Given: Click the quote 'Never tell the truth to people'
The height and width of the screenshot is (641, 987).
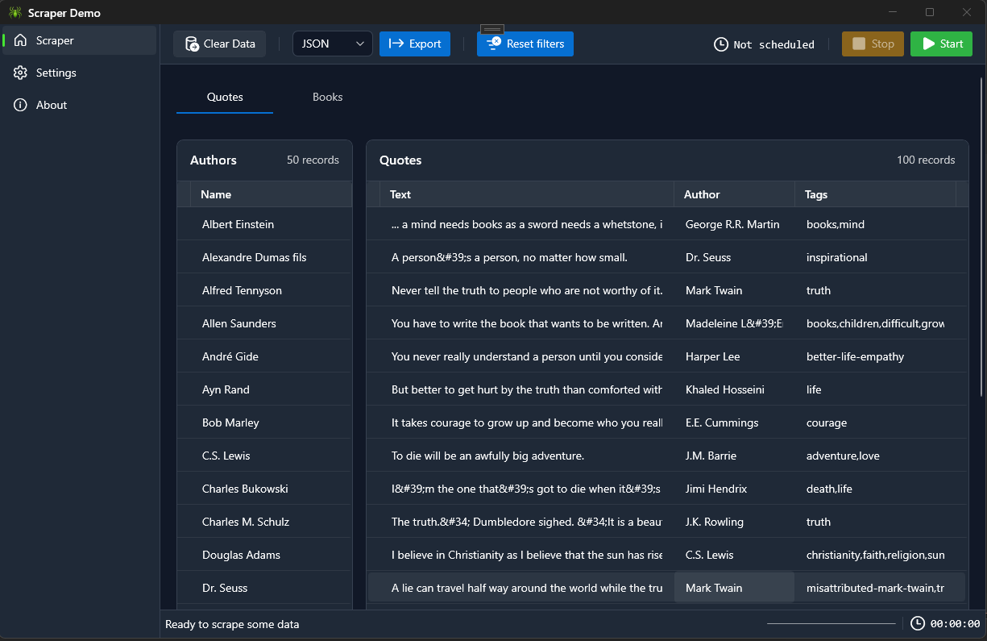Looking at the screenshot, I should click(527, 290).
